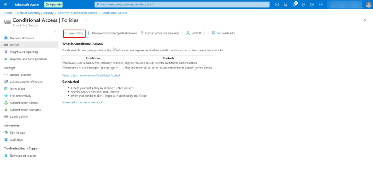The height and width of the screenshot is (177, 373).
Task: Click the Named locations icon
Action: click(6, 75)
